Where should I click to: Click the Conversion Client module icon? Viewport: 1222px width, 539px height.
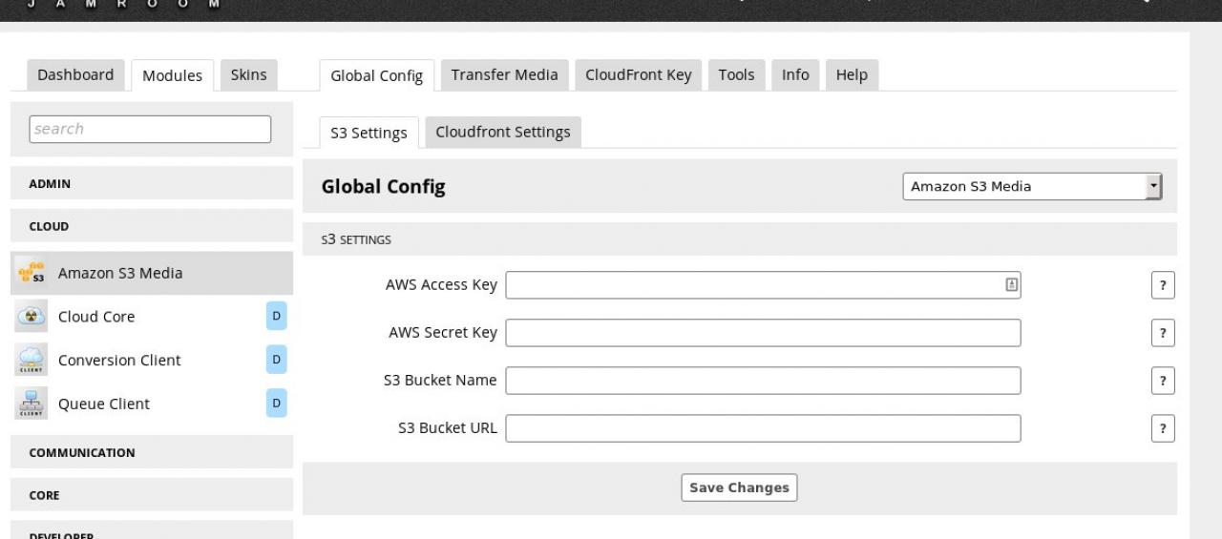click(31, 361)
